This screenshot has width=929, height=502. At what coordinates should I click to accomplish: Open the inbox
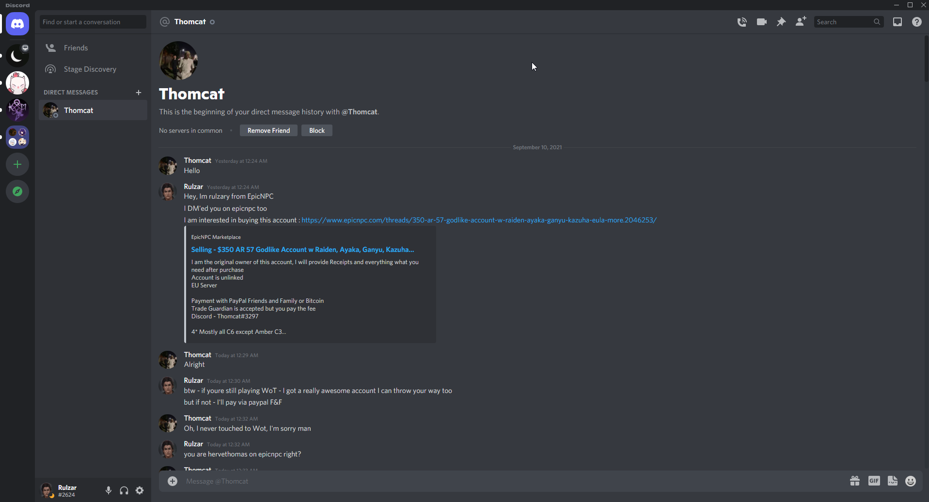coord(897,22)
